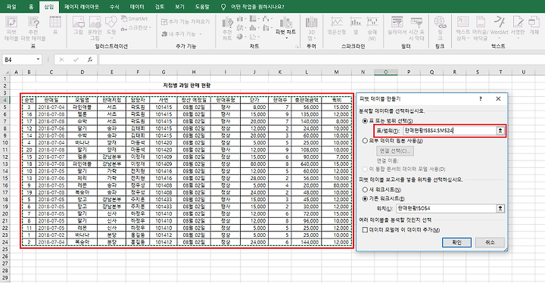Click the 피벗 테이블 ribbon icon
Screen dimensions: 545x283
(11, 28)
